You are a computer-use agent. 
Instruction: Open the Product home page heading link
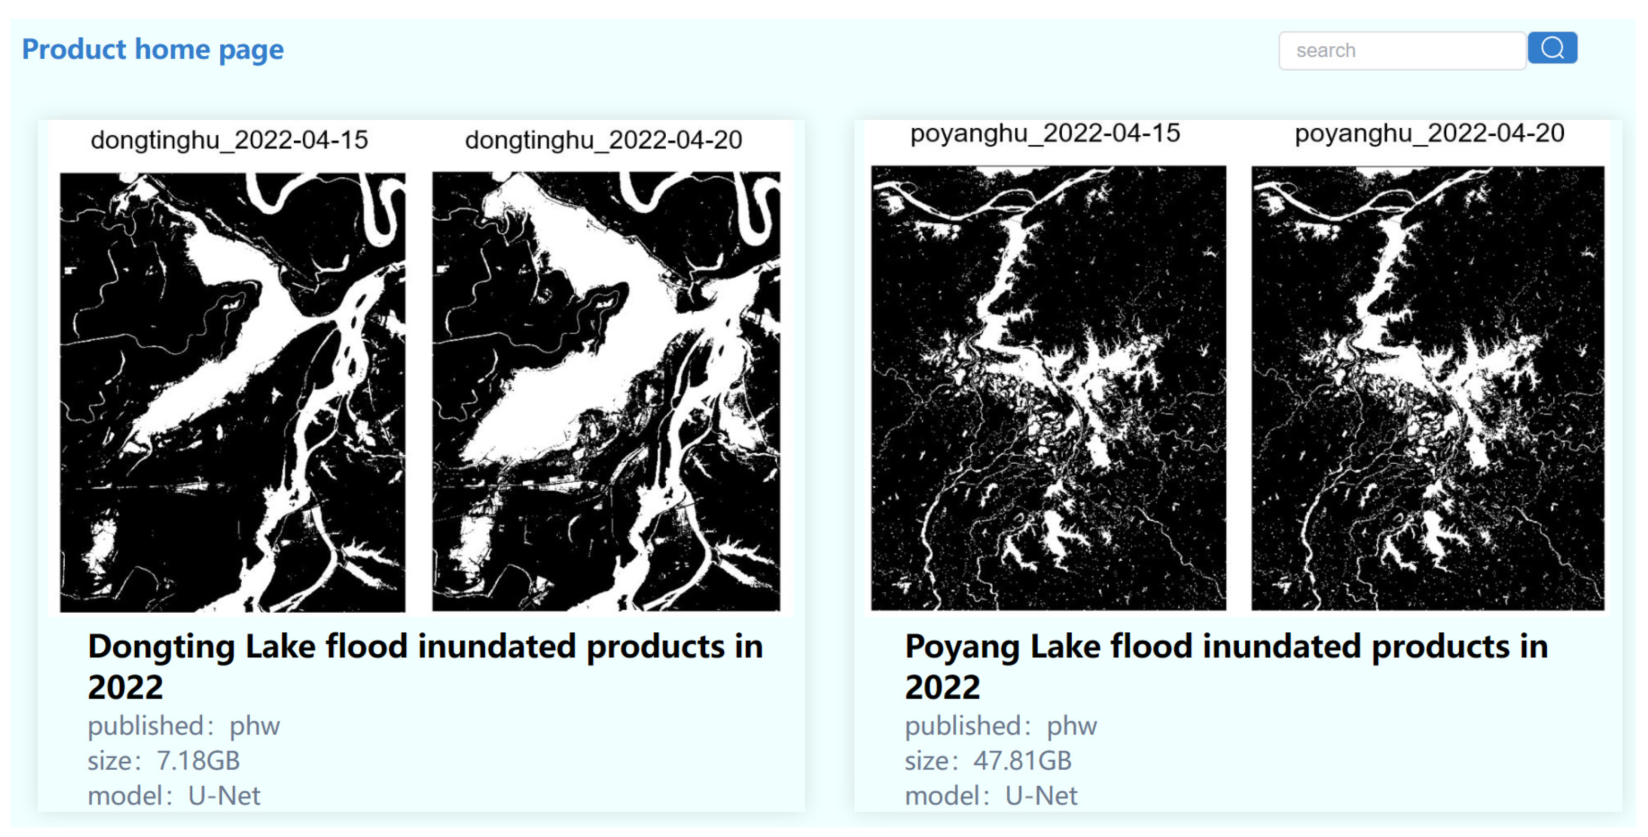coord(153,49)
